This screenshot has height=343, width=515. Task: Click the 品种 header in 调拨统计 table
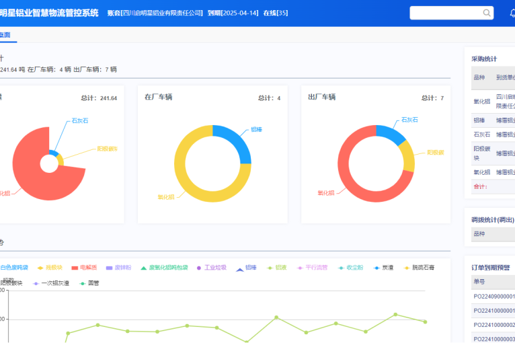479,233
